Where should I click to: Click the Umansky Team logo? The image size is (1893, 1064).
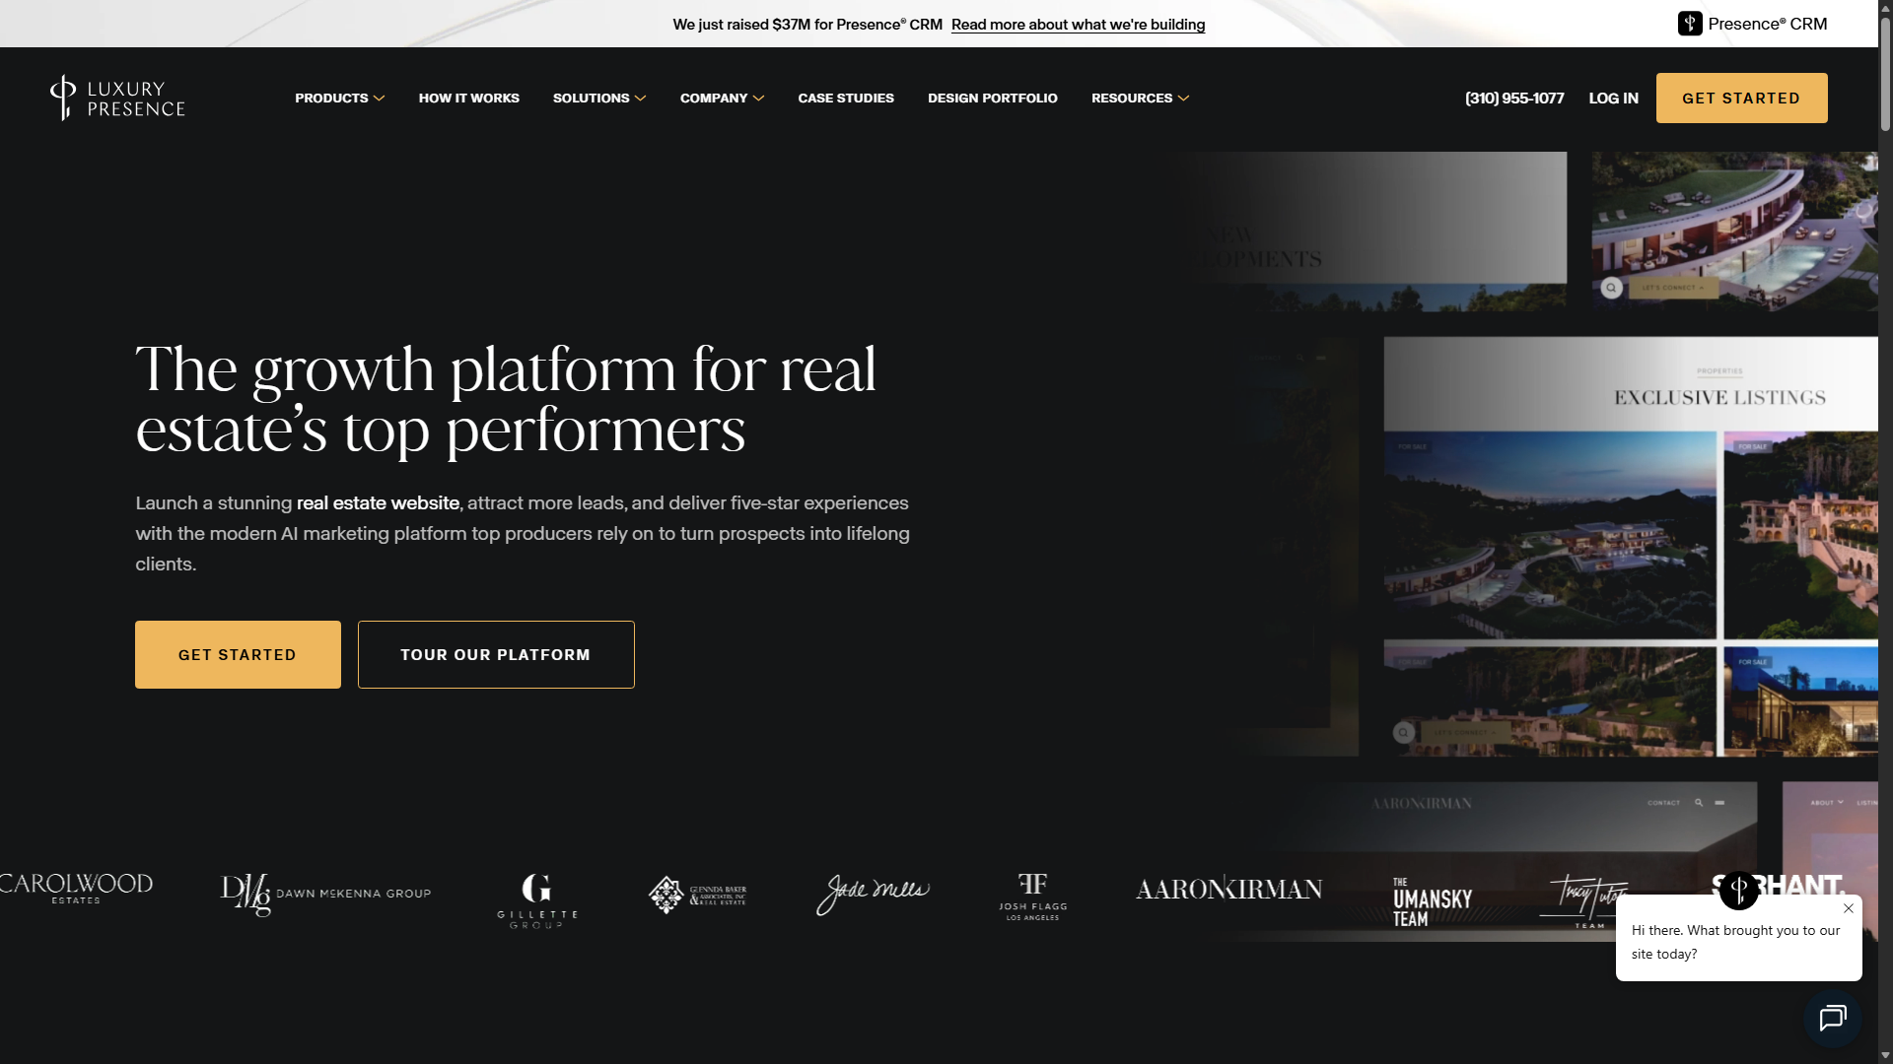pyautogui.click(x=1432, y=898)
